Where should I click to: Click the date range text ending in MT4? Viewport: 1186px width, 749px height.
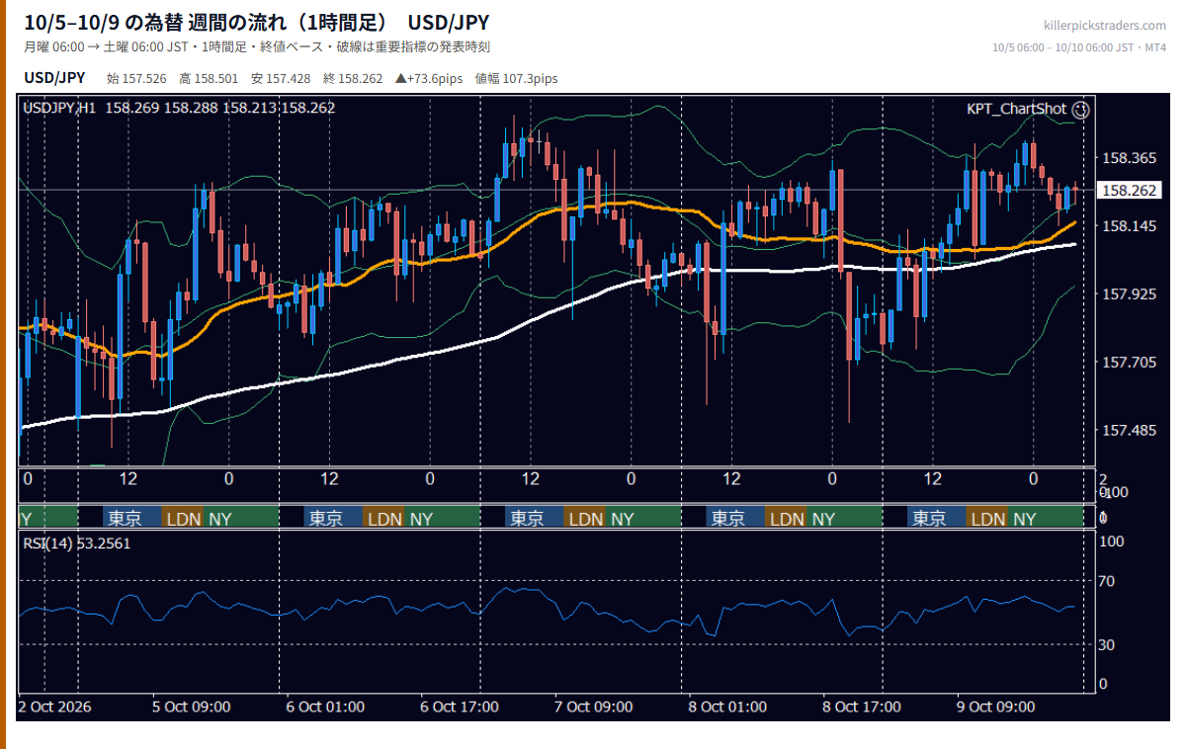[x=1079, y=47]
